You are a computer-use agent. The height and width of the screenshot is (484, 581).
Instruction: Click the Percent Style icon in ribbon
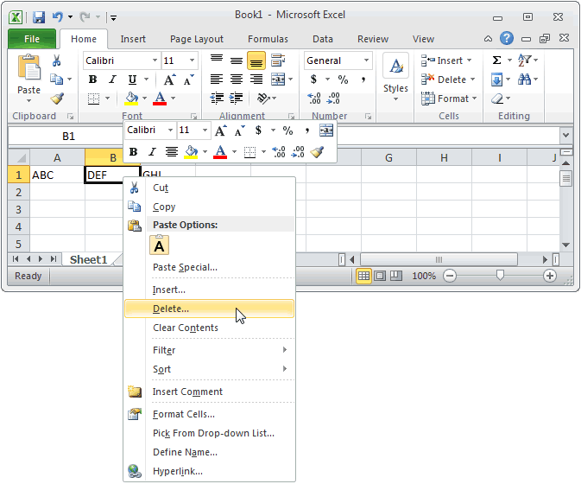pos(343,80)
